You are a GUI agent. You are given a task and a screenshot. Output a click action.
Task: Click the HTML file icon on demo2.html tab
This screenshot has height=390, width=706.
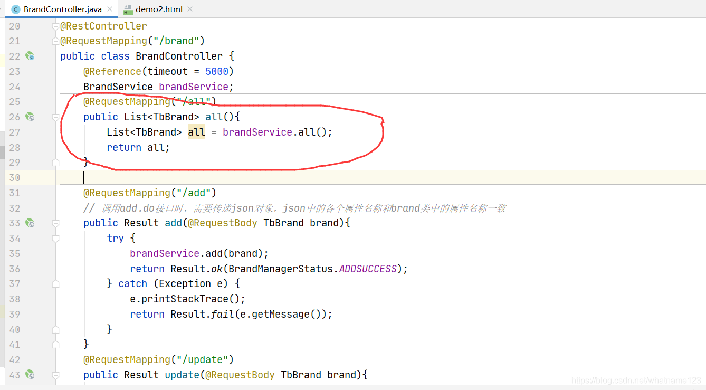[x=127, y=9]
